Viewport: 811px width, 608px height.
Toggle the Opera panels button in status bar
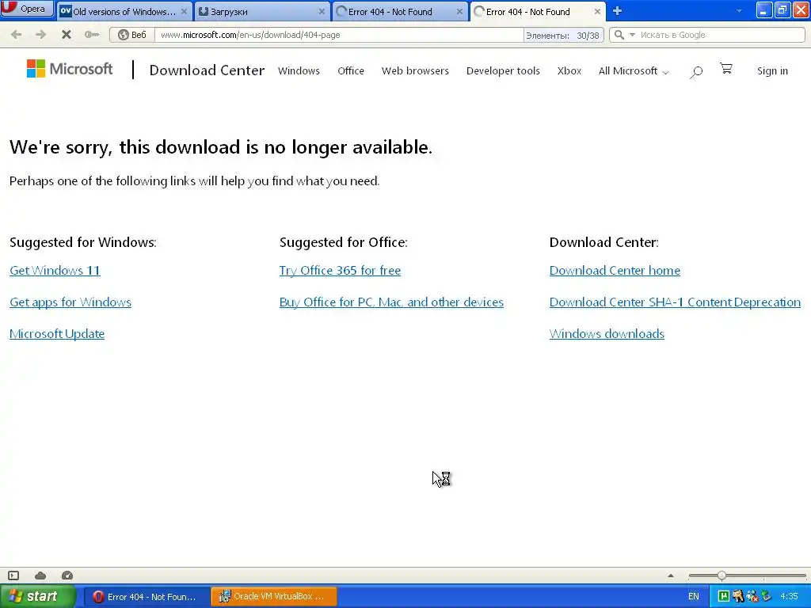tap(13, 576)
